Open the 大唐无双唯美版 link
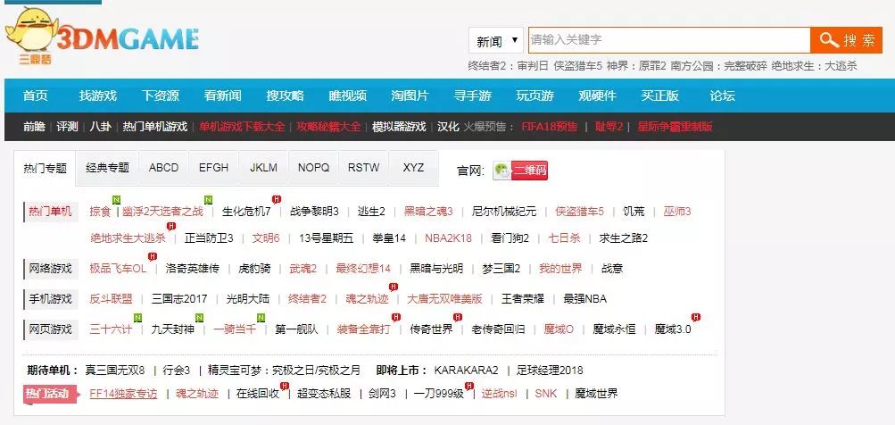Viewport: 895px width, 425px height. 444,299
